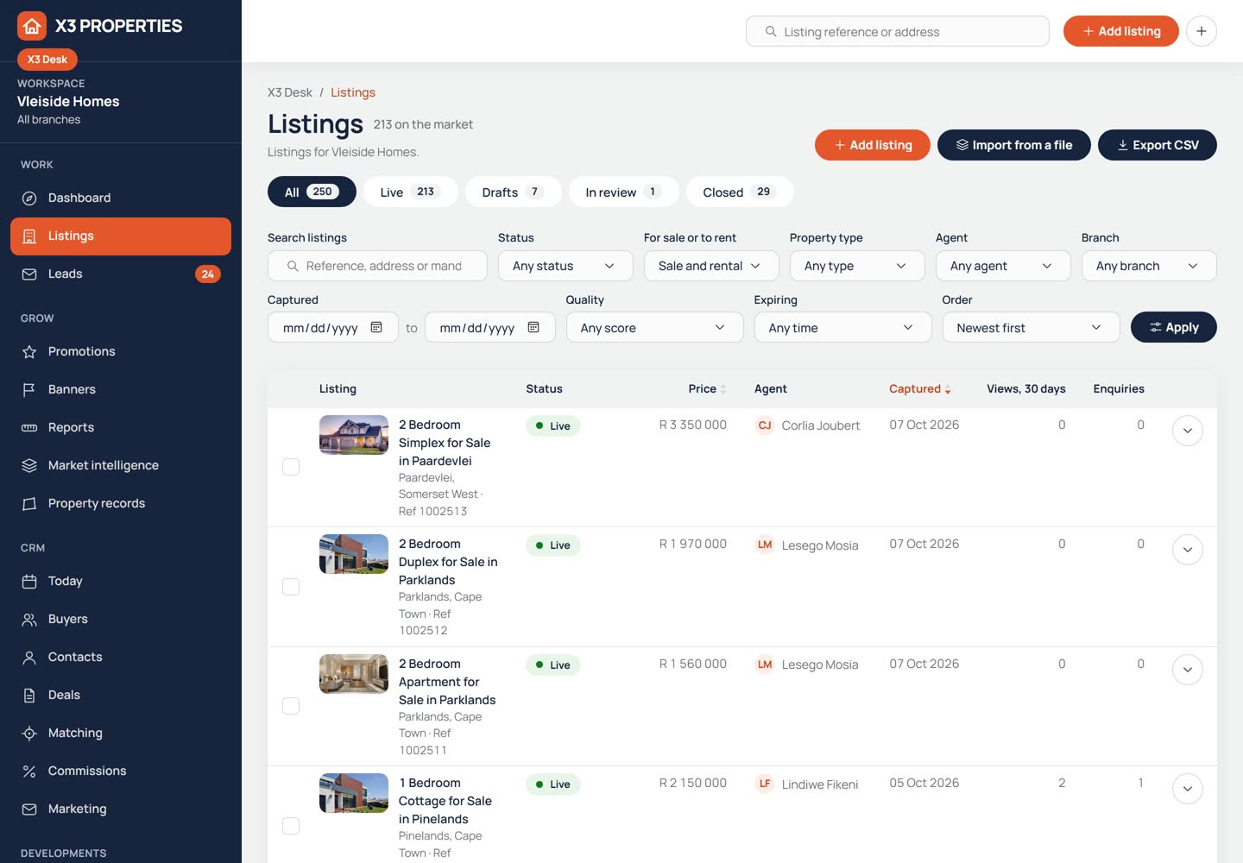Open Banners flag icon item

[121, 389]
